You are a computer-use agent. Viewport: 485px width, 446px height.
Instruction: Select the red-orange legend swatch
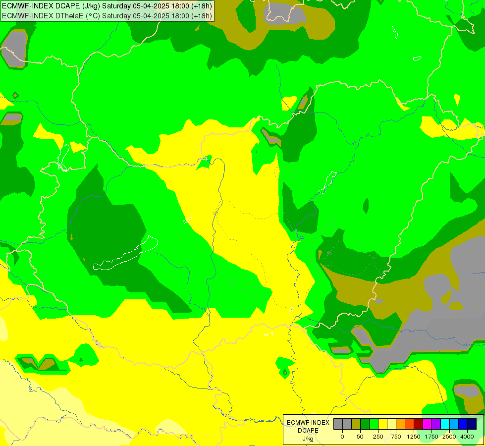tap(410, 424)
